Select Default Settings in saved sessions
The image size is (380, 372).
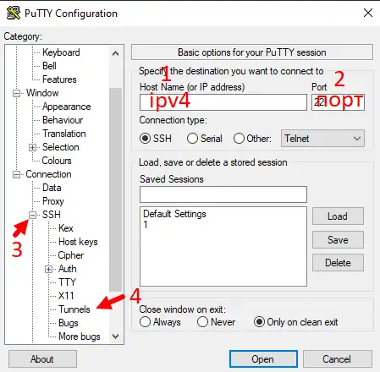click(x=174, y=214)
